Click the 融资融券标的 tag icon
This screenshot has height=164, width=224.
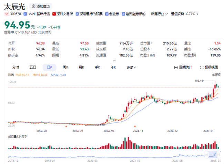click(123, 14)
